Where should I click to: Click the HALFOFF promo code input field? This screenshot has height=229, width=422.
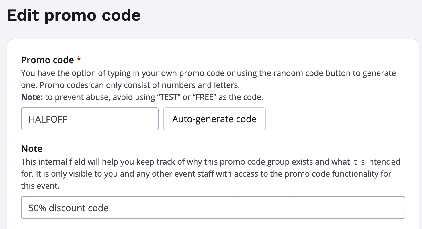pyautogui.click(x=89, y=119)
